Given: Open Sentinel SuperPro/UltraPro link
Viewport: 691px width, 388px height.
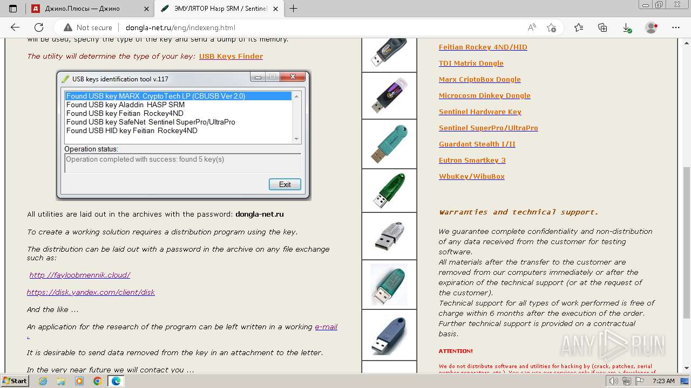Looking at the screenshot, I should (x=489, y=128).
